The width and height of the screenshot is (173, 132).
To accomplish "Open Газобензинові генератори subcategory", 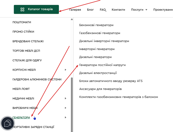I will click(x=100, y=33).
